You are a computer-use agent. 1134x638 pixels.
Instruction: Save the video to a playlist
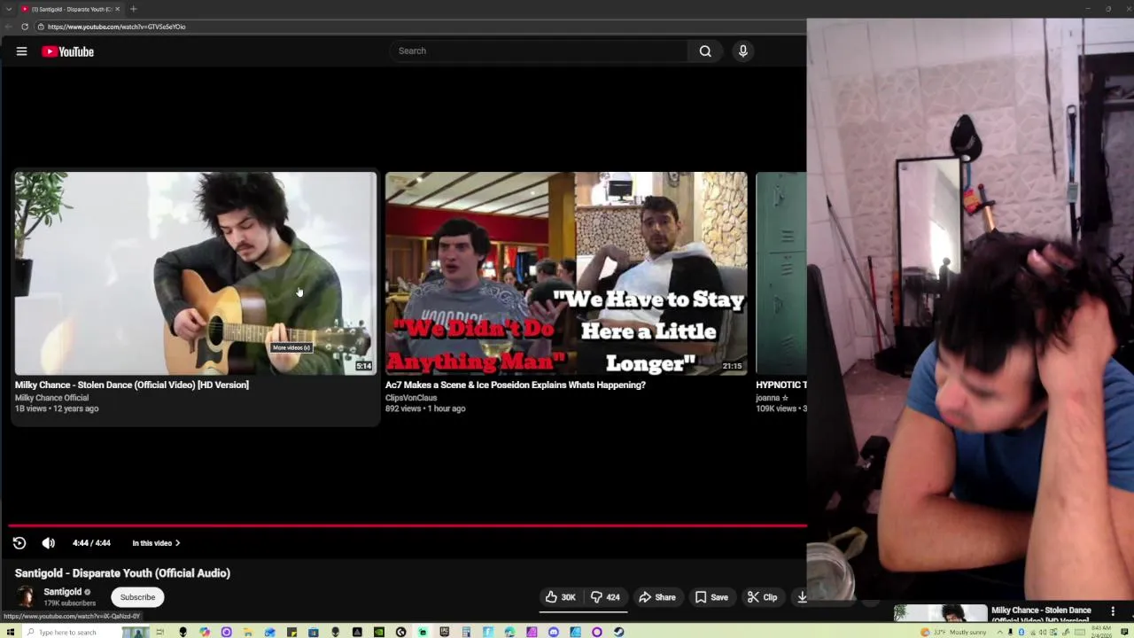pos(711,597)
